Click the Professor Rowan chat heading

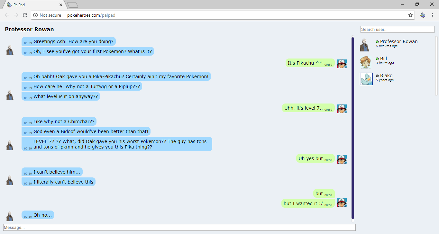29,30
